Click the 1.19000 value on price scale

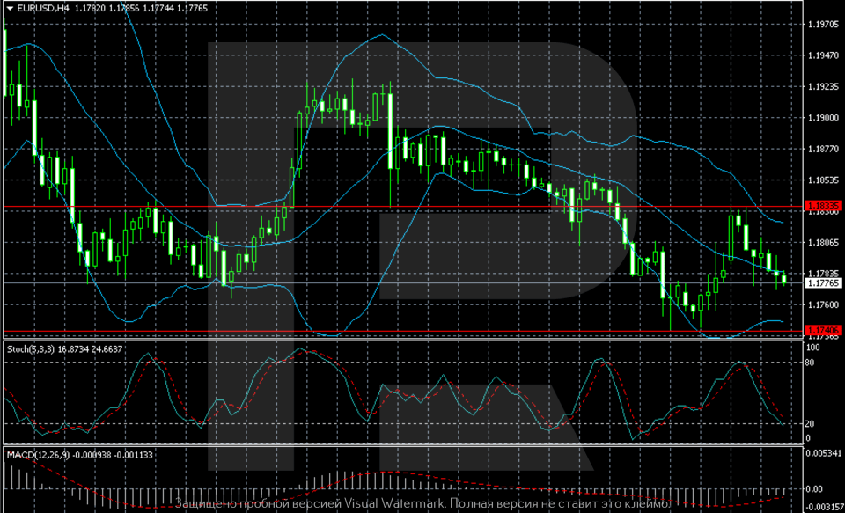coord(824,118)
